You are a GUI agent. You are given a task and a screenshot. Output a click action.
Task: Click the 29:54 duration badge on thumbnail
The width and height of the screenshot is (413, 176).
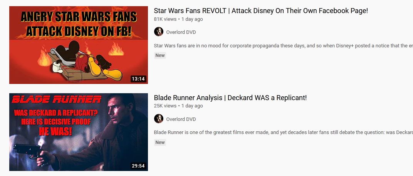(x=138, y=166)
